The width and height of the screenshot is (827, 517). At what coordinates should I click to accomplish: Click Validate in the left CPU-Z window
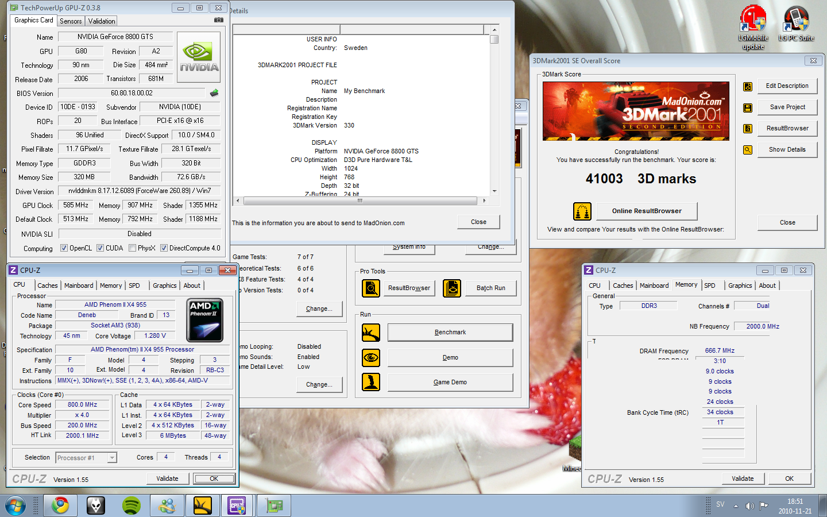[167, 479]
